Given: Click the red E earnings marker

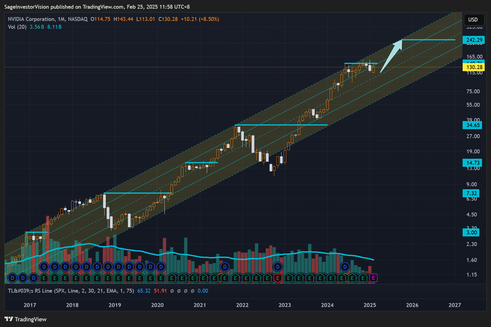Looking at the screenshot, I should point(278,278).
